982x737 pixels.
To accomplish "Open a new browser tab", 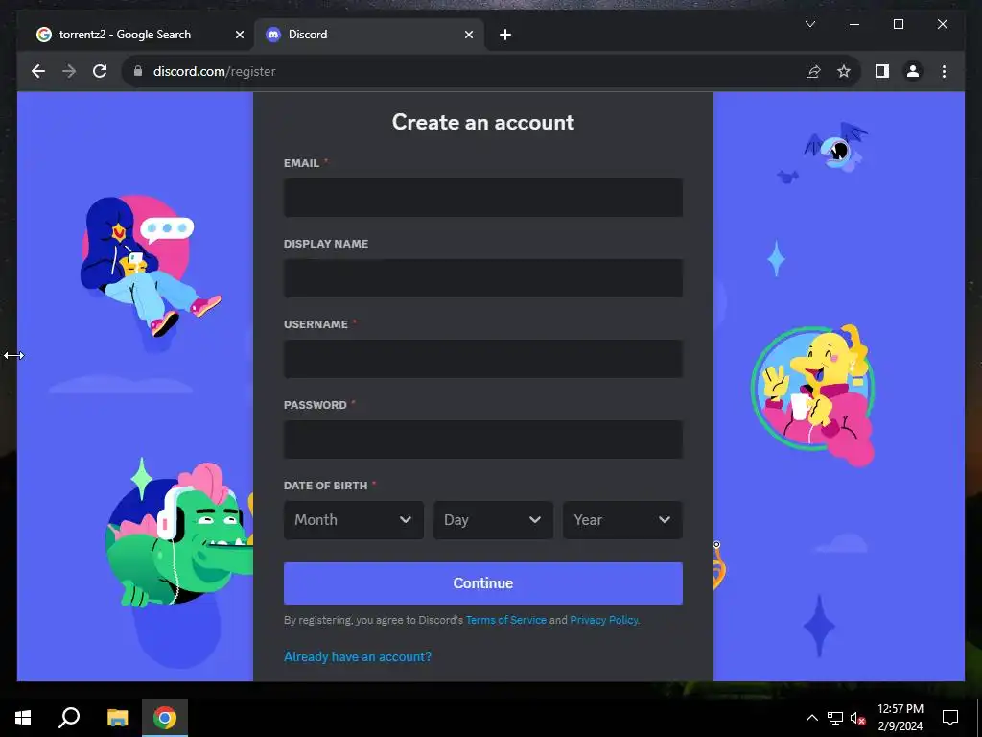I will coord(505,35).
